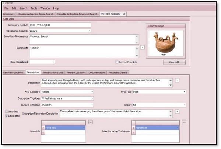Image resolution: width=221 pixels, height=149 pixels.
Task: Expand Inscription/Decoration Description with arrow button
Action: (x=177, y=112)
